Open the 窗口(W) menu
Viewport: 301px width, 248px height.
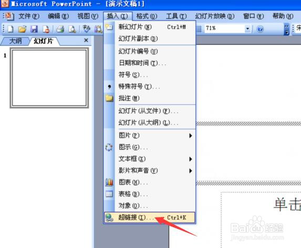[x=253, y=16]
